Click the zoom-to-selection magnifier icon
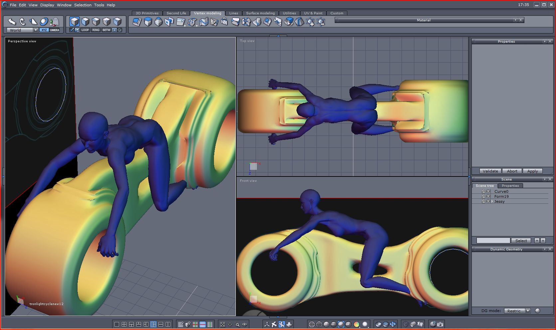Image resolution: width=556 pixels, height=330 pixels. [237, 324]
